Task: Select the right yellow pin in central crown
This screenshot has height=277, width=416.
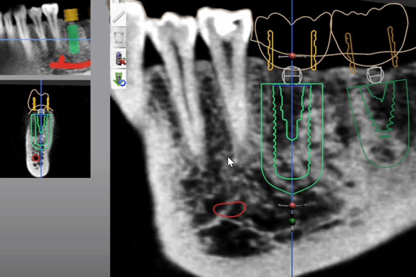Action: coord(314,50)
